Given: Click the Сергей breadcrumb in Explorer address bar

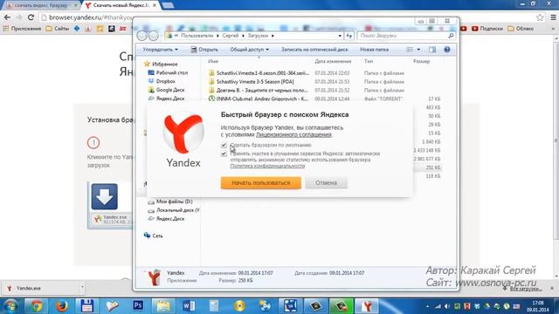Looking at the screenshot, I should [231, 36].
